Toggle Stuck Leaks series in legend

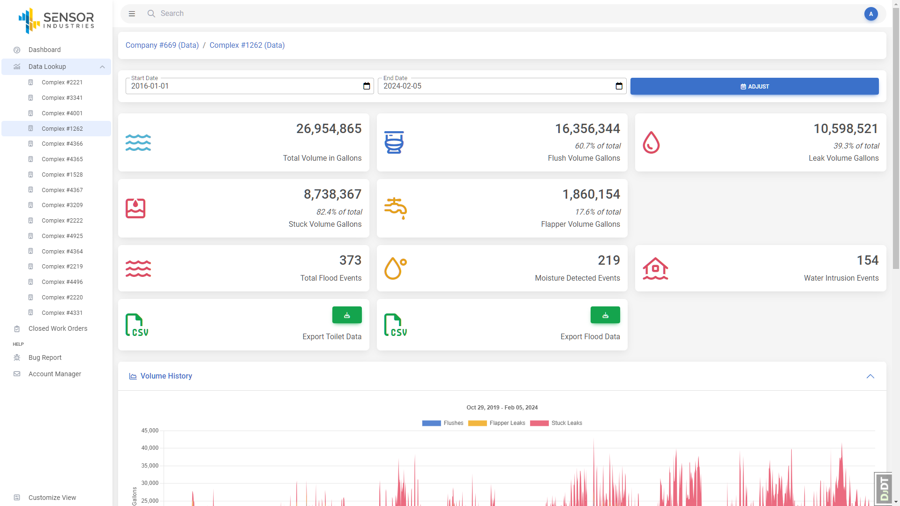(556, 423)
